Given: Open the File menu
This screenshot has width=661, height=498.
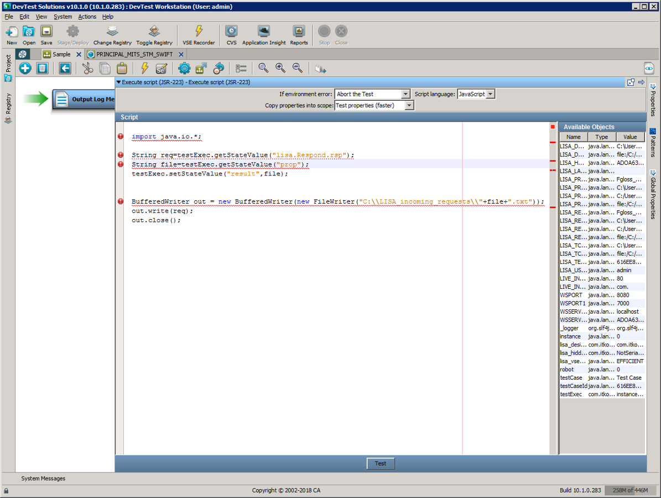Looking at the screenshot, I should [9, 17].
